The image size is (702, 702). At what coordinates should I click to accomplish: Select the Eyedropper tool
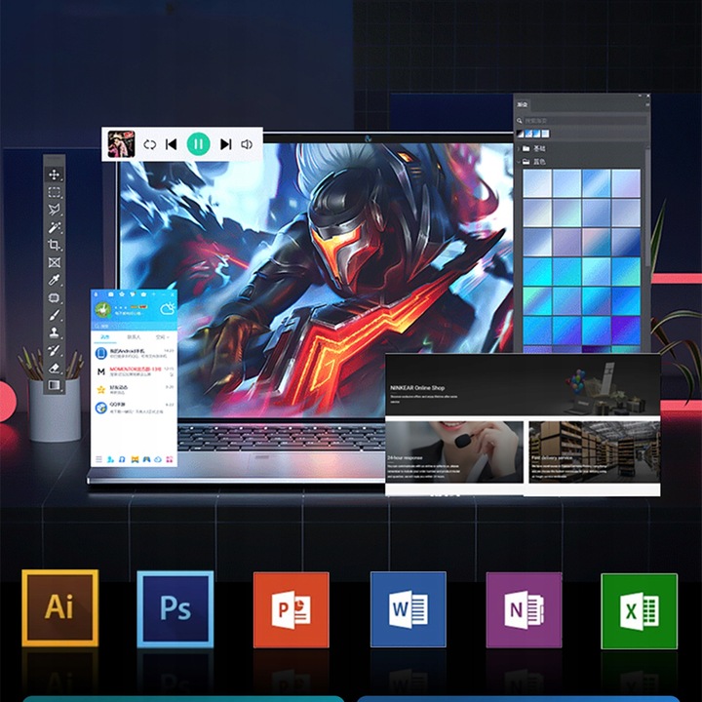pos(55,280)
